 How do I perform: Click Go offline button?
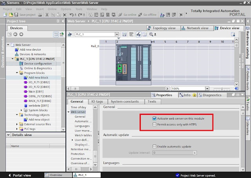[147, 15]
